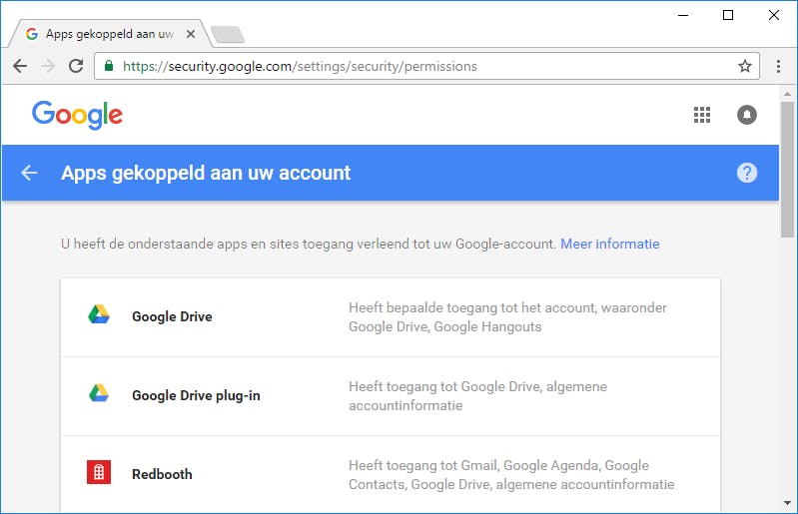The image size is (798, 514).
Task: Expand the Google Drive plug-in row
Action: [x=390, y=396]
